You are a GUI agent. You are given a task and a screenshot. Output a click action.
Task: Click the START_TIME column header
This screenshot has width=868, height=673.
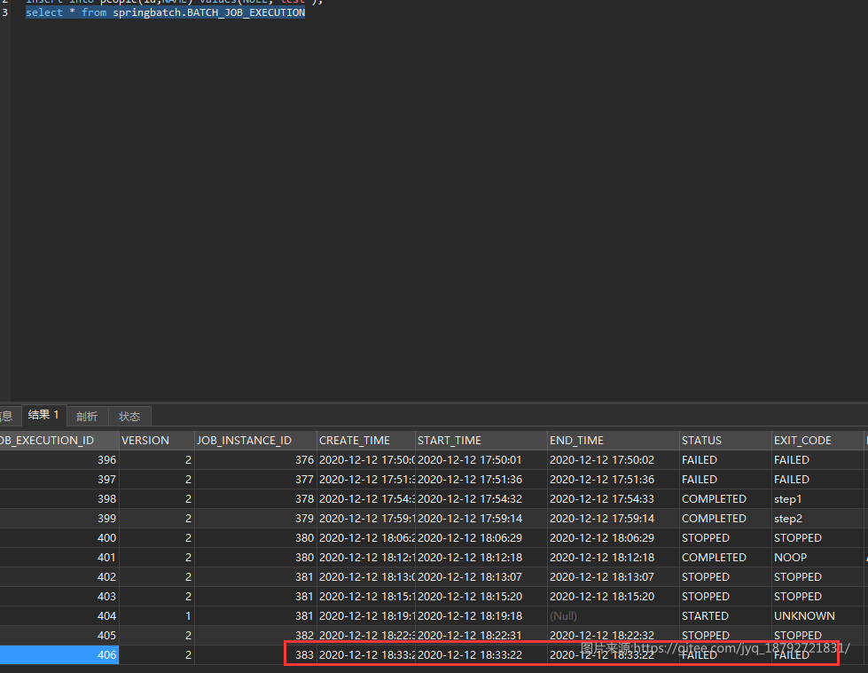[481, 441]
